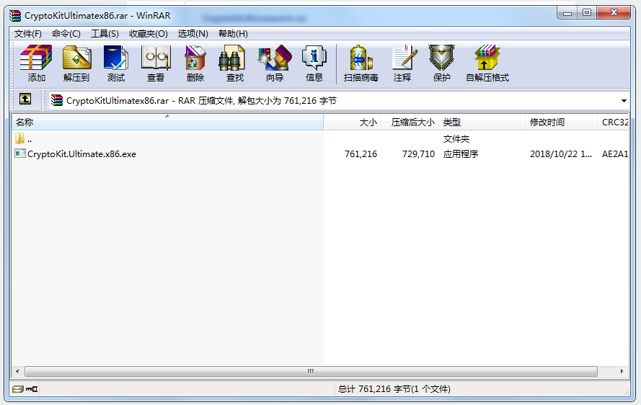The height and width of the screenshot is (405, 641).
Task: Launch the 向导 (Wizard) tool
Action: pyautogui.click(x=274, y=63)
